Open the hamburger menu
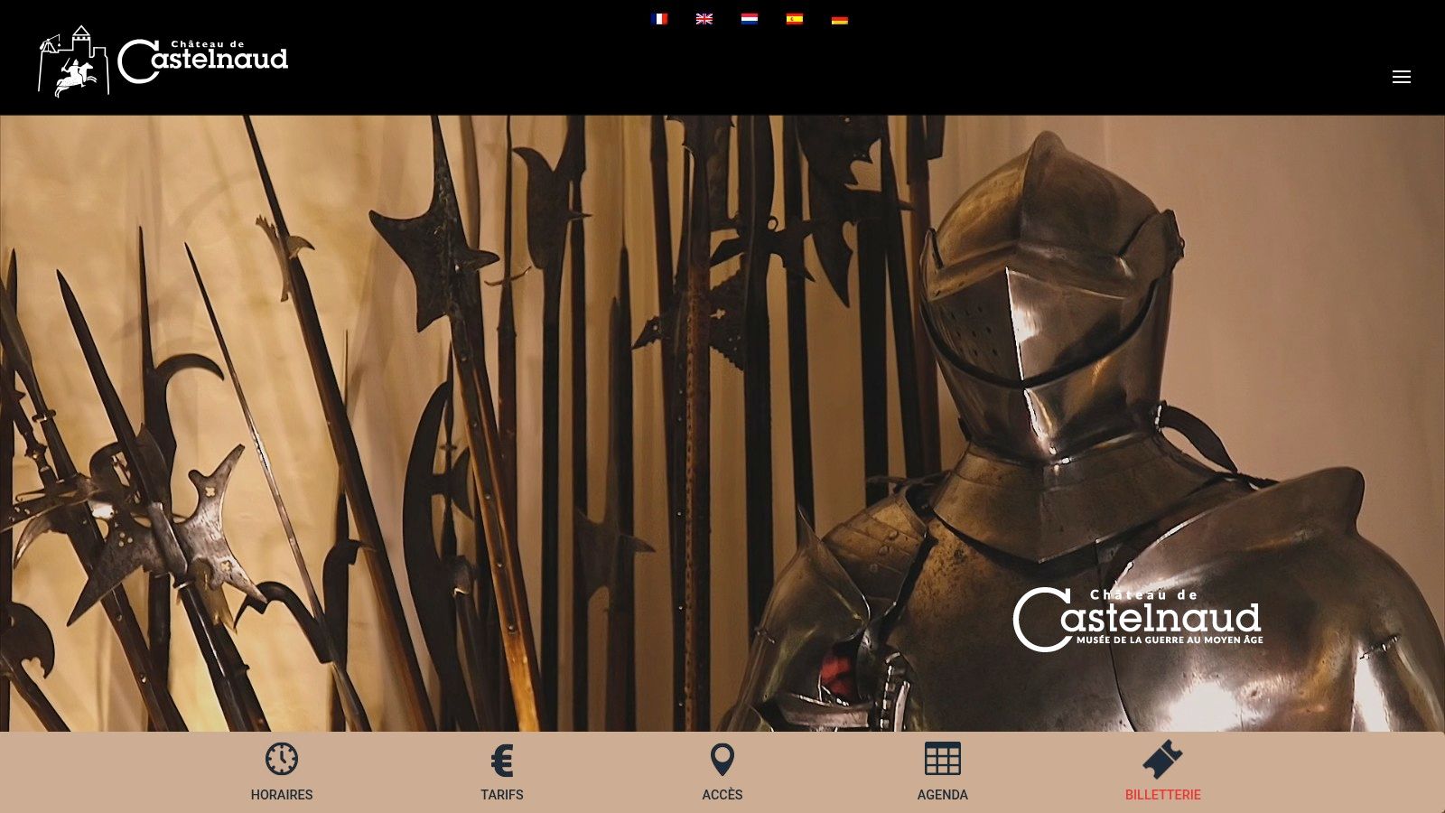The image size is (1445, 813). [x=1402, y=77]
